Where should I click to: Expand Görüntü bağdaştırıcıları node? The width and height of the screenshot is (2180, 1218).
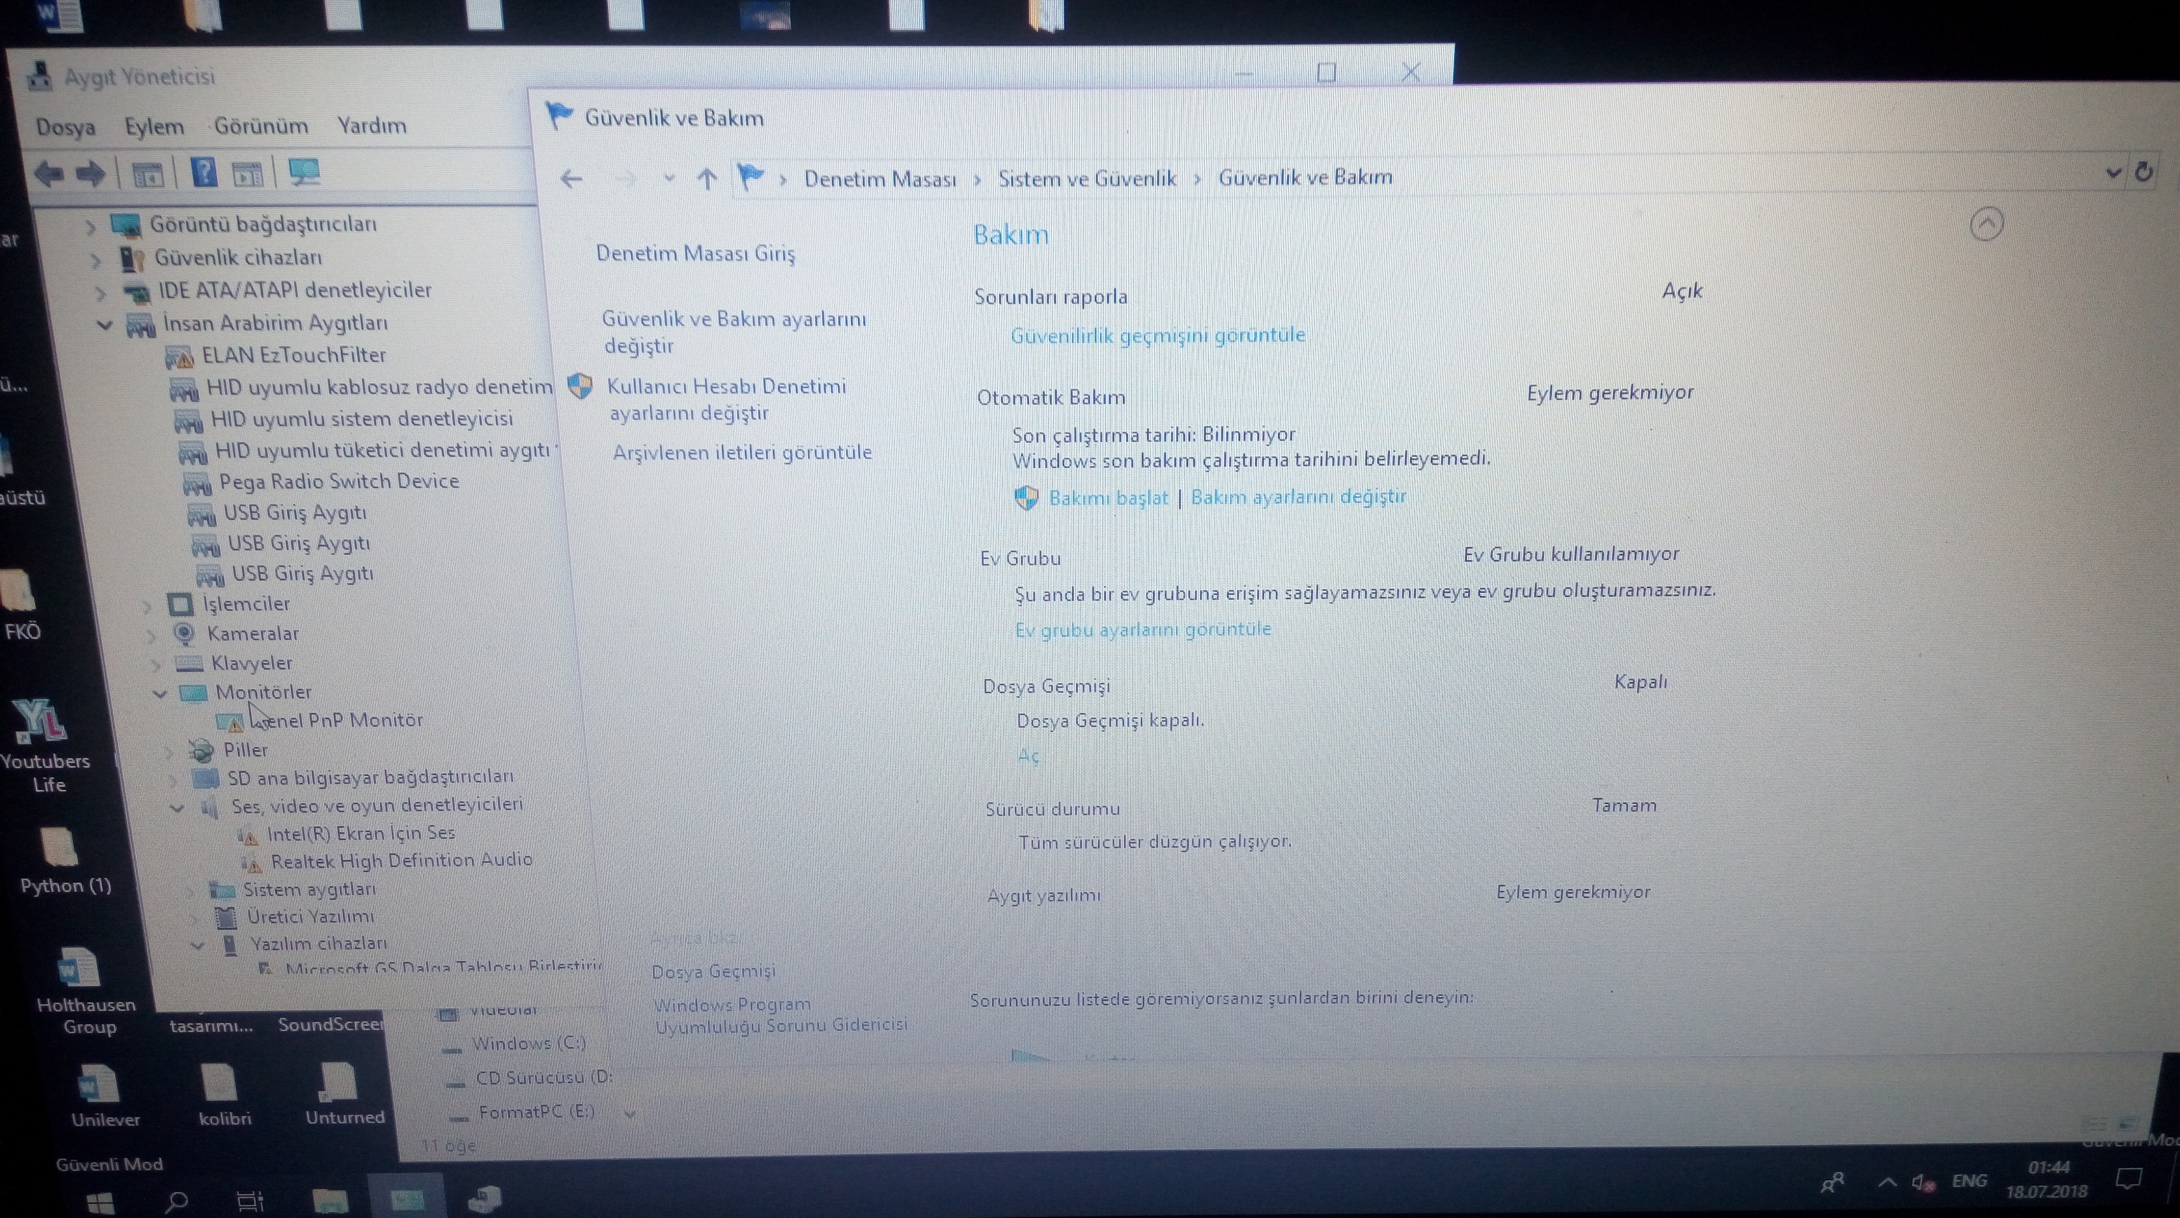91,226
